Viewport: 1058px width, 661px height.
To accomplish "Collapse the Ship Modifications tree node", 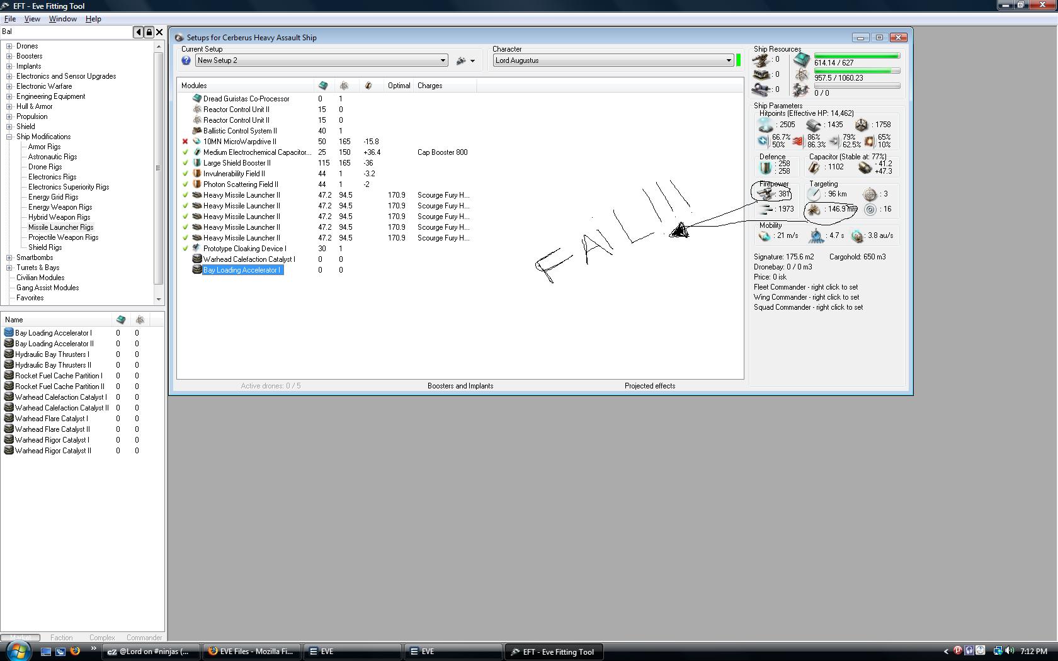I will [9, 137].
